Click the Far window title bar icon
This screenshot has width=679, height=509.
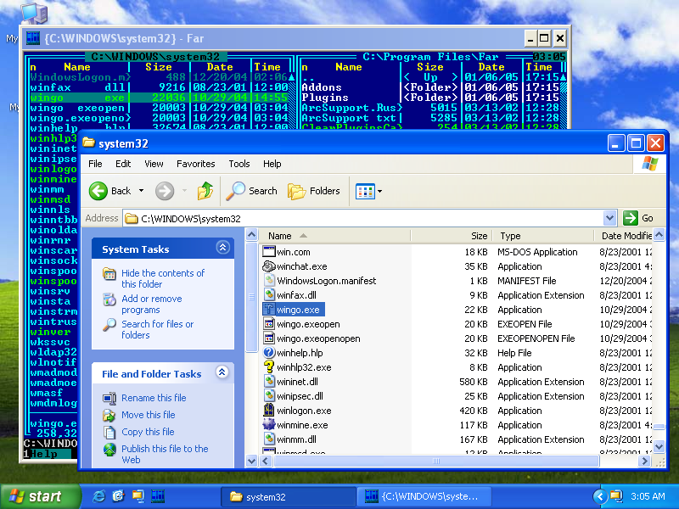click(x=33, y=38)
